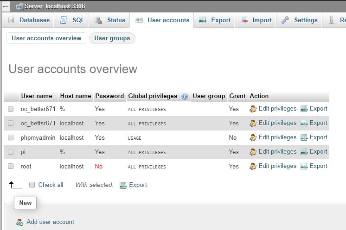346x230 pixels.
Task: Click export icon for root row
Action: pyautogui.click(x=304, y=167)
